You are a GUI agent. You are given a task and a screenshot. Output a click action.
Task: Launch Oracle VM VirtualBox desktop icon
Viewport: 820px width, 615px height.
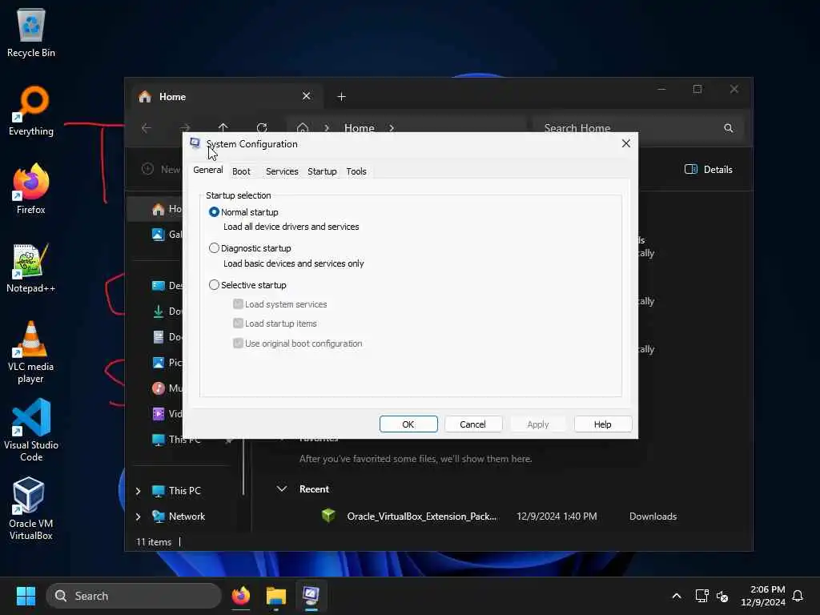pos(31,509)
